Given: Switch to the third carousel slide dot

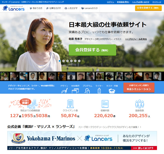Looking at the screenshot, I should tap(67, 61).
